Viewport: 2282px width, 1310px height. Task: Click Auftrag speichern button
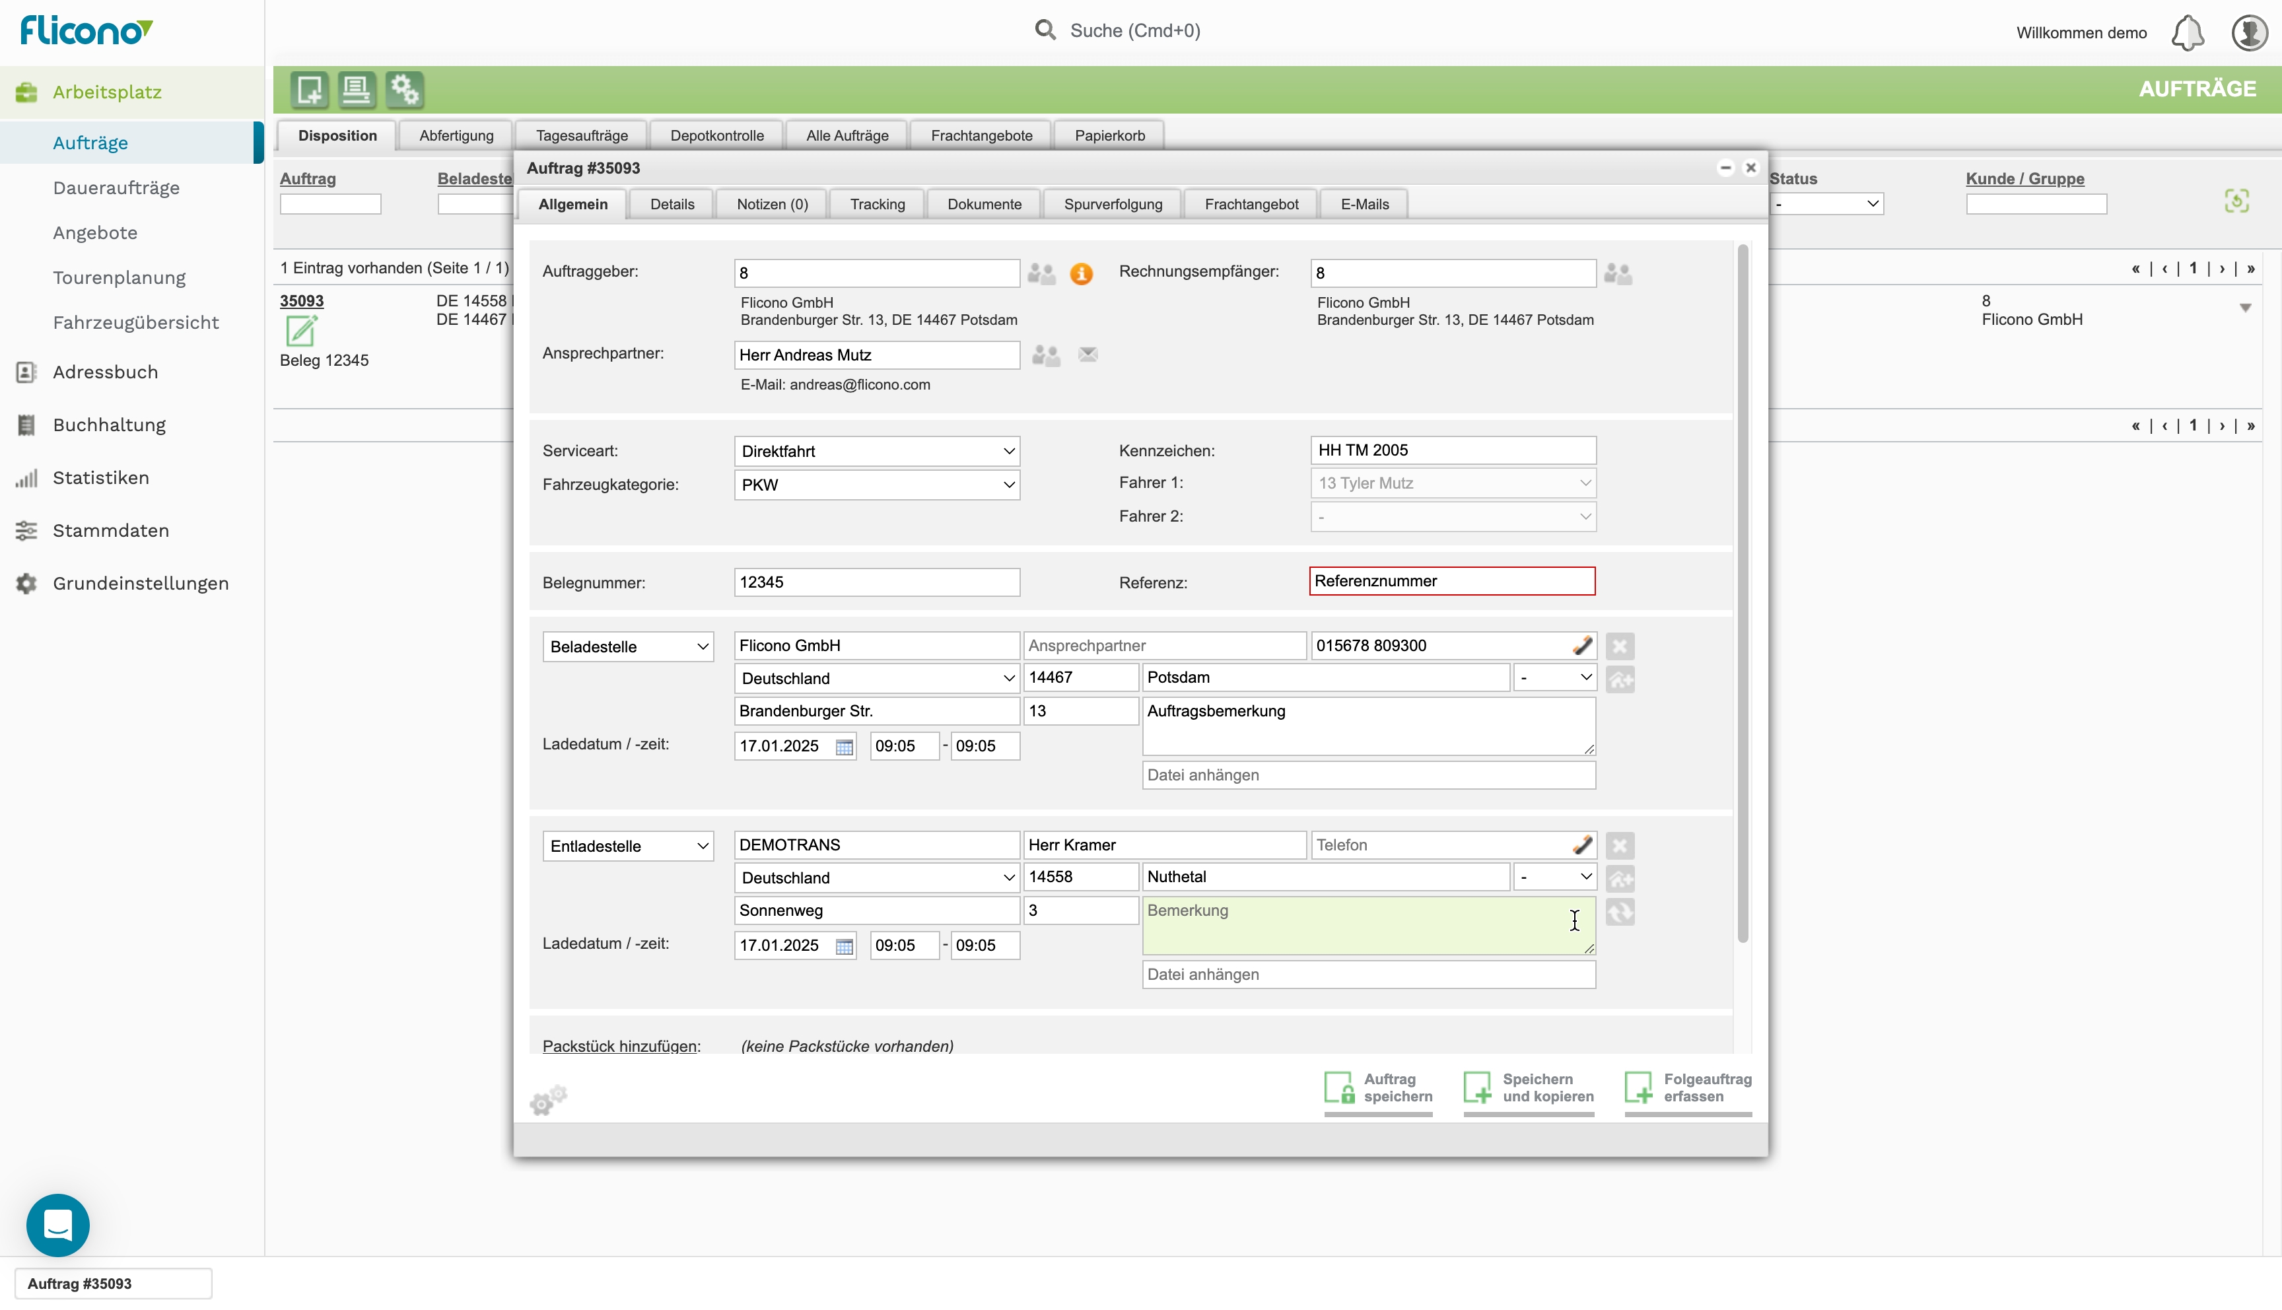coord(1378,1087)
